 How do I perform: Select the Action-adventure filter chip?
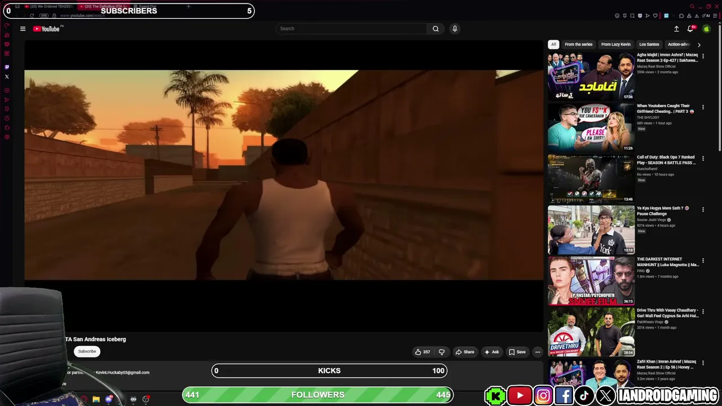pos(679,45)
